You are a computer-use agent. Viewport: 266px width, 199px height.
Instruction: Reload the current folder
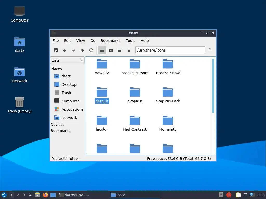[x=91, y=50]
